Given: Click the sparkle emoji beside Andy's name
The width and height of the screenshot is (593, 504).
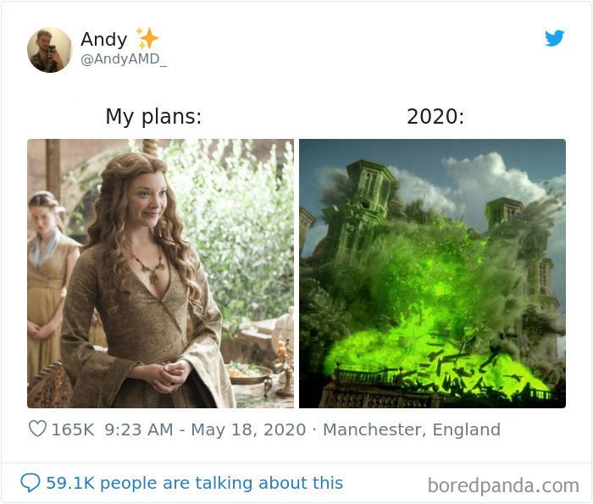Looking at the screenshot, I should point(147,38).
